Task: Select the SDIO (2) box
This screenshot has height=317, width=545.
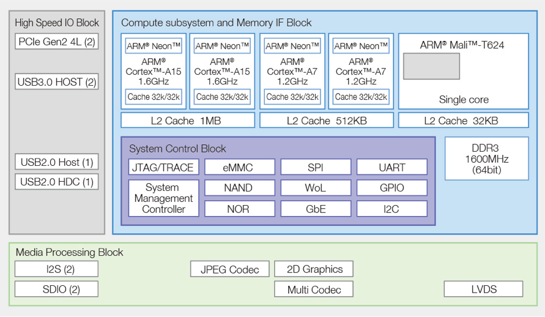Action: point(57,289)
